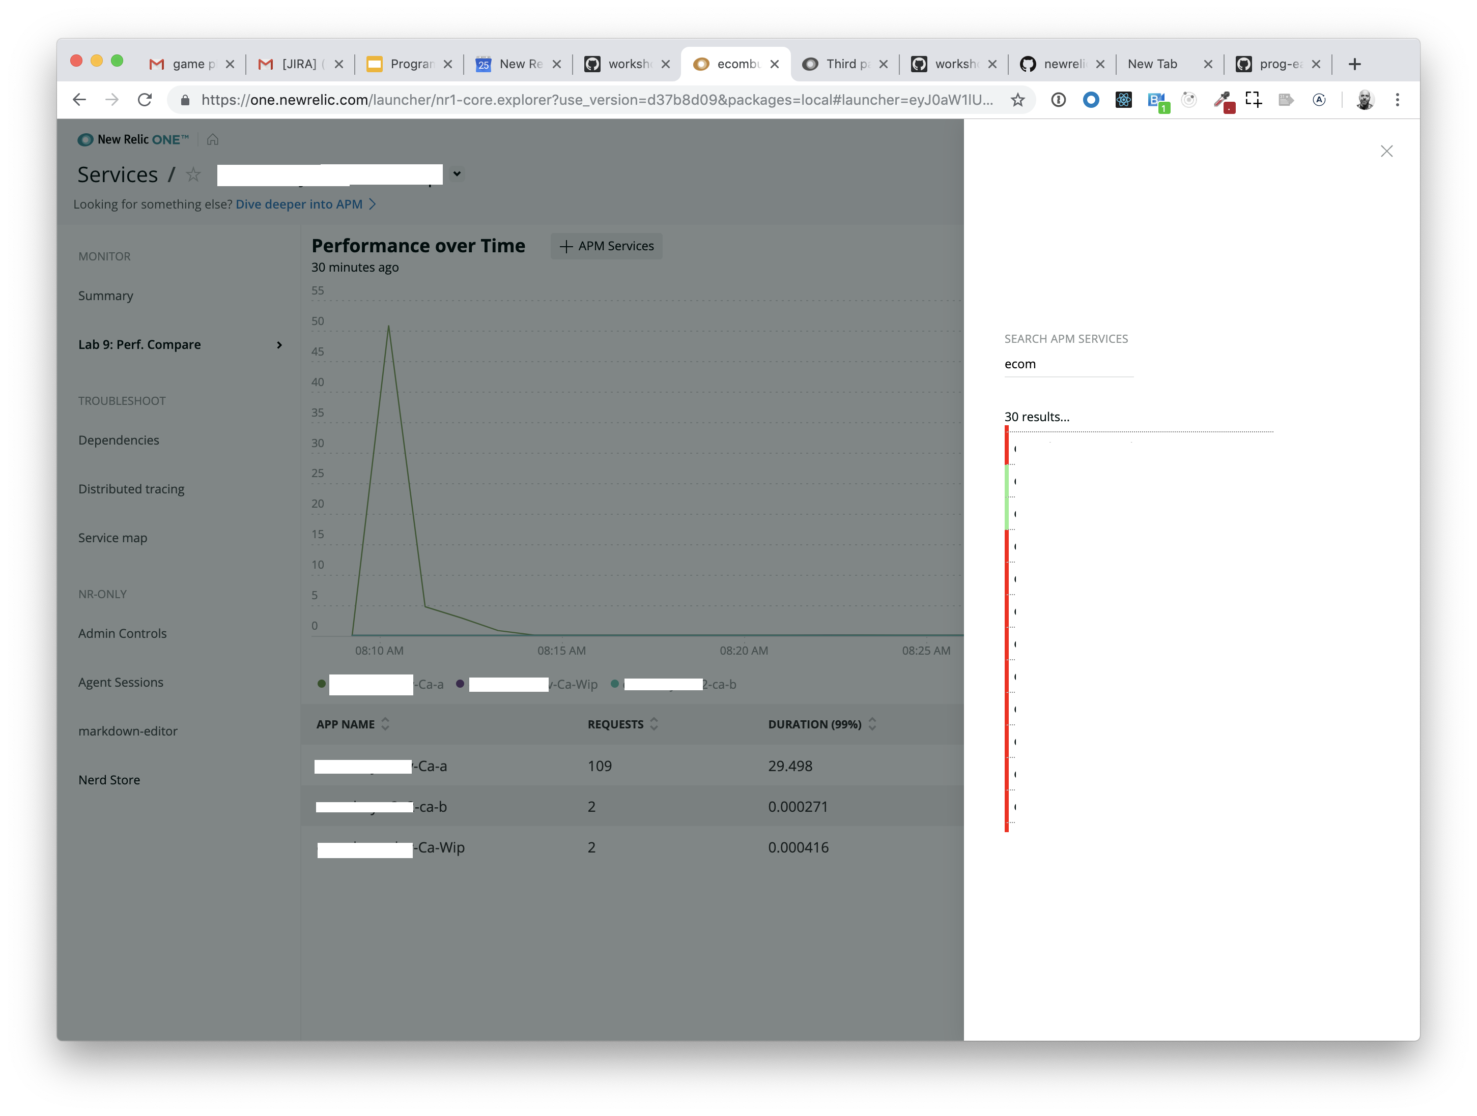Close the APM services search panel
Screen dimensions: 1477x1116
pyautogui.click(x=1386, y=152)
